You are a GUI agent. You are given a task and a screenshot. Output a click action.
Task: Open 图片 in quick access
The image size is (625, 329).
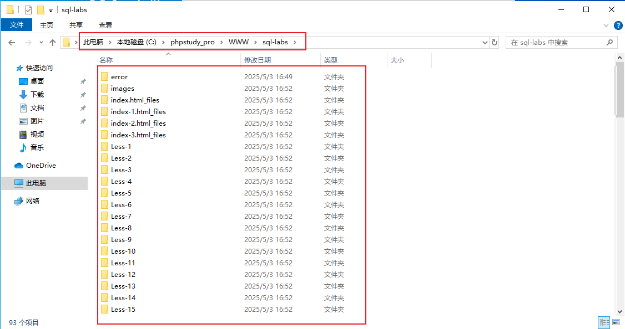(x=37, y=121)
